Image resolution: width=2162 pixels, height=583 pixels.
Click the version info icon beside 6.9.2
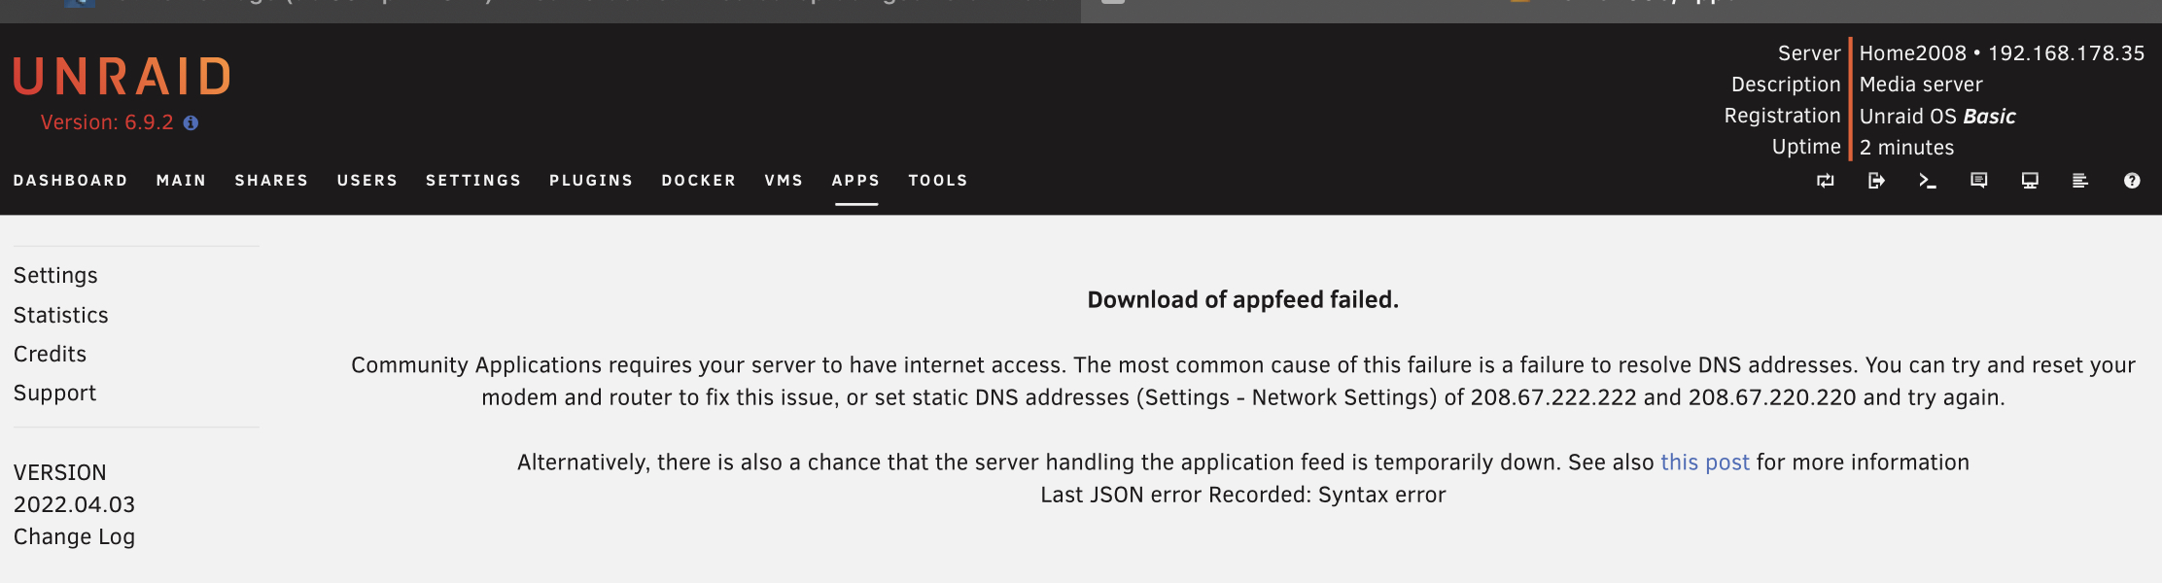(x=191, y=122)
